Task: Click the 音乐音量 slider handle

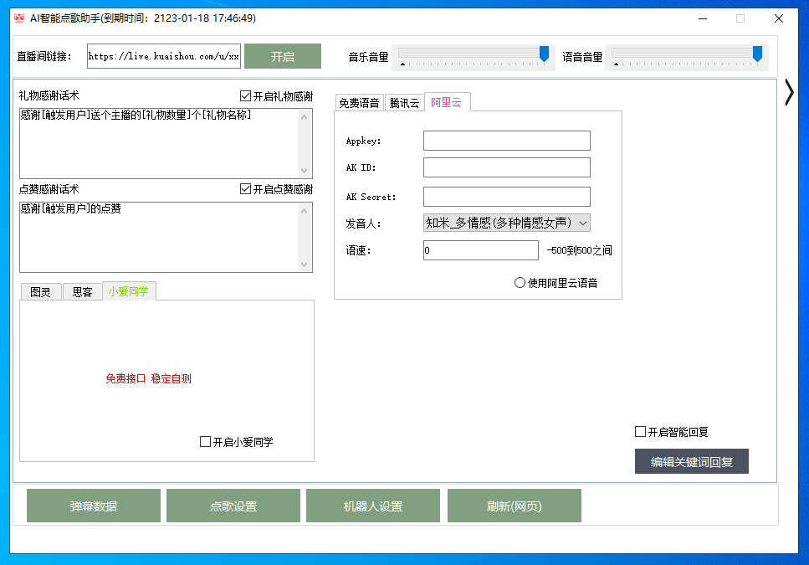Action: pyautogui.click(x=544, y=54)
